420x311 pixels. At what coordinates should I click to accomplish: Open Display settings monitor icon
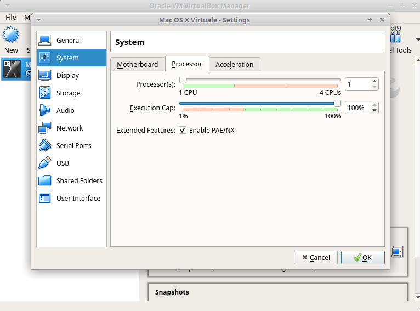click(45, 75)
